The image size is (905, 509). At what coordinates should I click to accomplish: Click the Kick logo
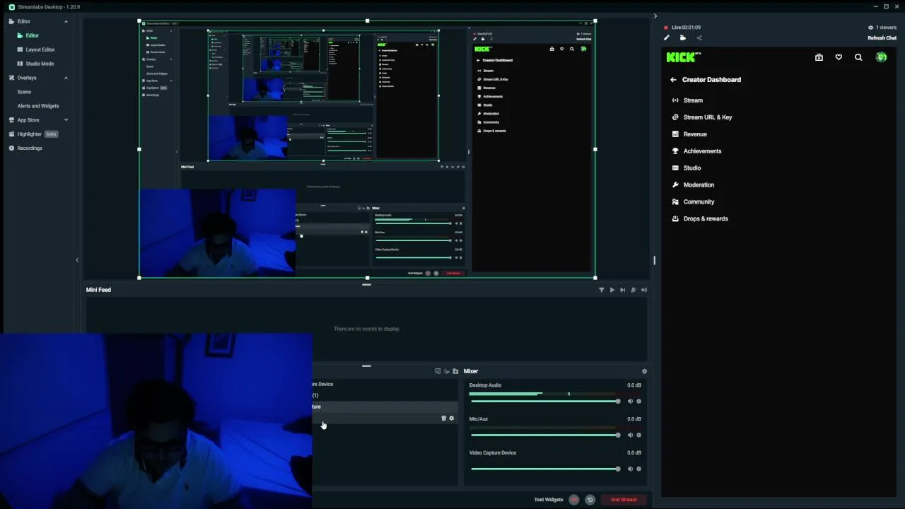(684, 57)
